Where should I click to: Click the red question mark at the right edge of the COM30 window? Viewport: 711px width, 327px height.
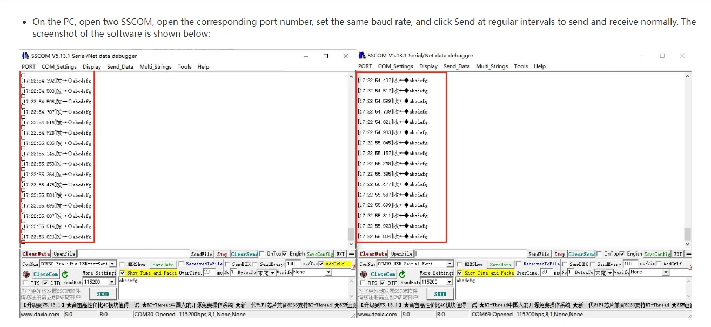353,265
